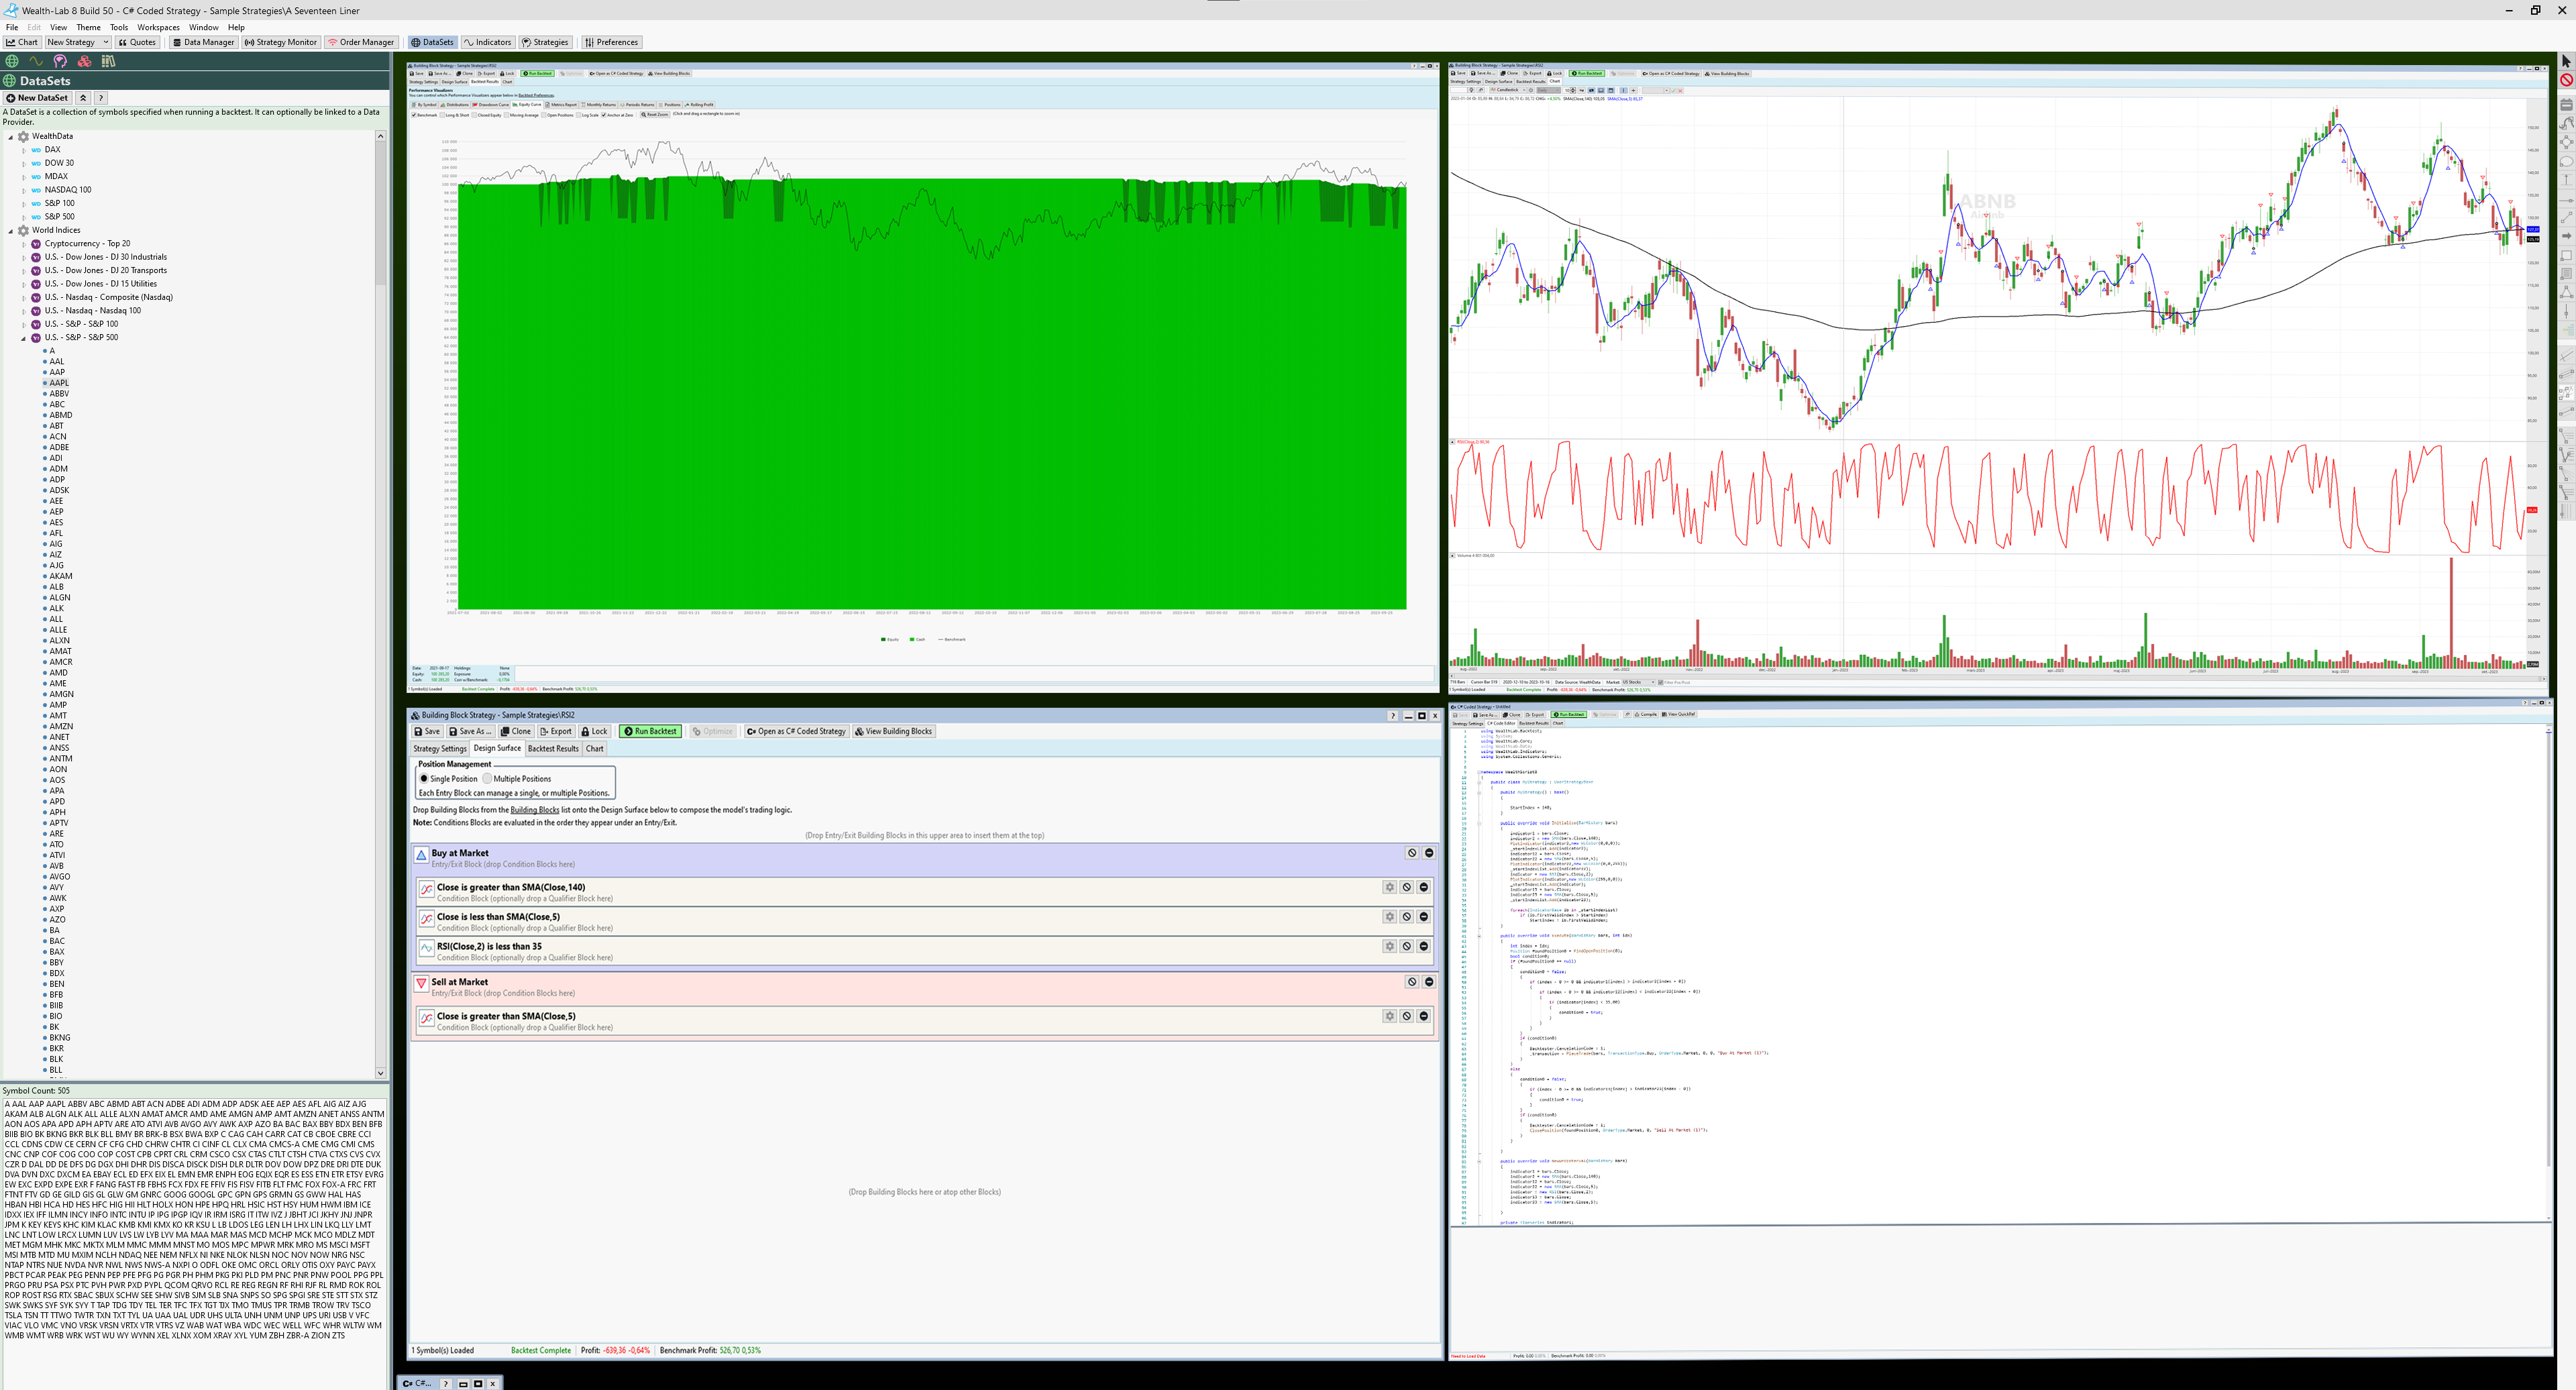Select the AAPL symbol in tree
The width and height of the screenshot is (2576, 1390).
click(x=59, y=383)
